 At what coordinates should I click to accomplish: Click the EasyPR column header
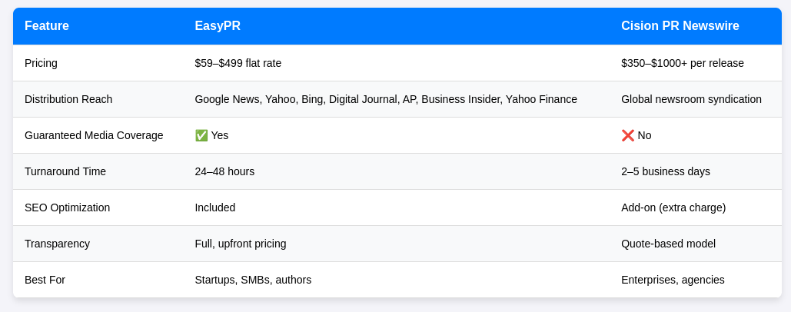218,26
